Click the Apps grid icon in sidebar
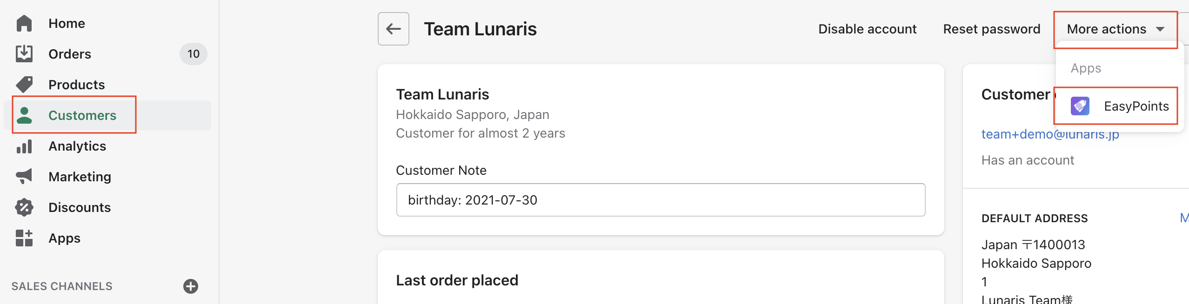 tap(24, 238)
